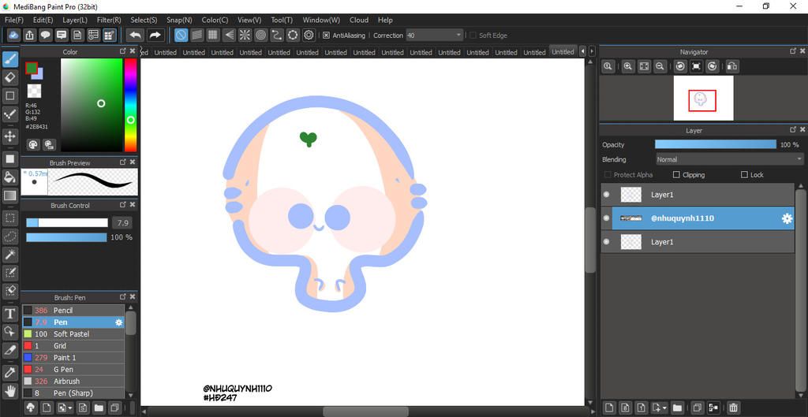Enable the Lock checkbox
Viewport: 808px width, 417px height.
[744, 175]
